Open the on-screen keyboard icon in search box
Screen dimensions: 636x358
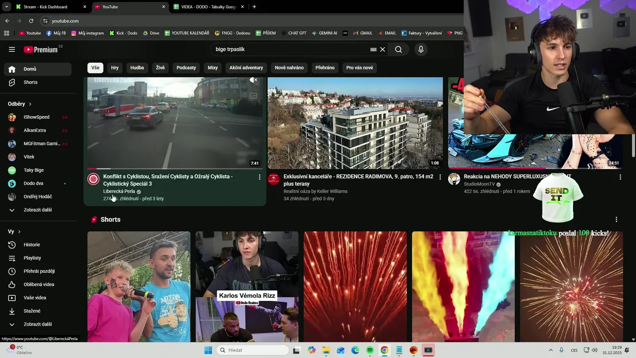coord(373,49)
